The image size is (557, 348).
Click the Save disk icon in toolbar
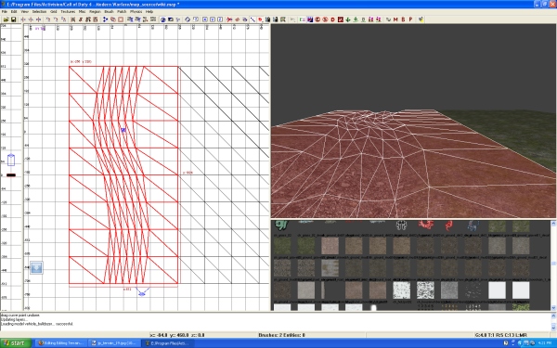14,19
